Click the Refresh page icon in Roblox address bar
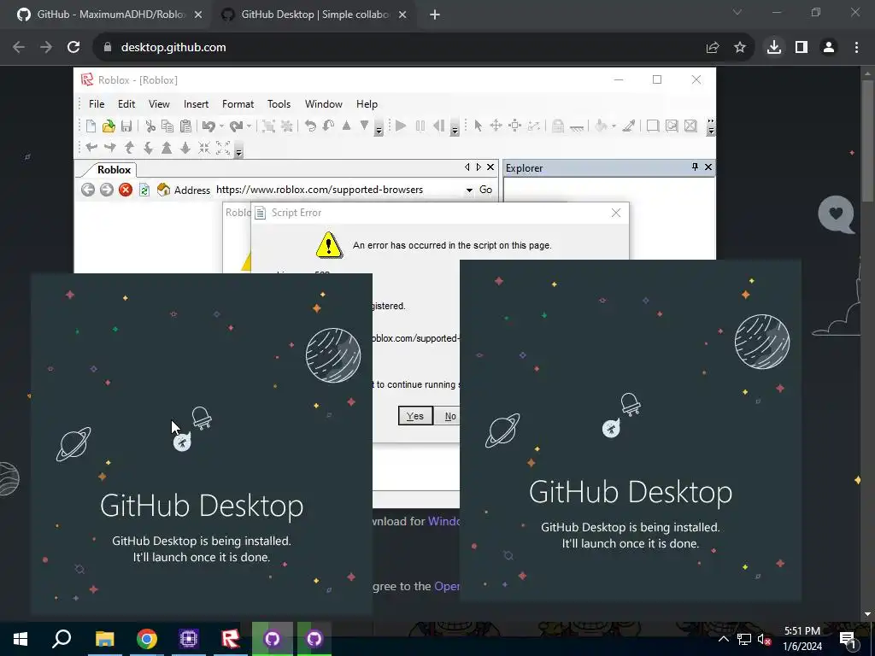 (144, 190)
